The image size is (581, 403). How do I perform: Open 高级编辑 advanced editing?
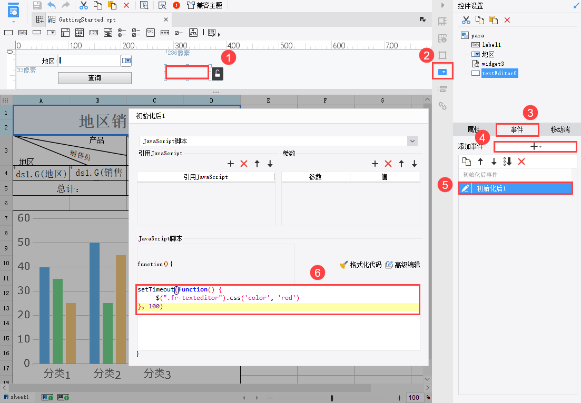(x=403, y=265)
